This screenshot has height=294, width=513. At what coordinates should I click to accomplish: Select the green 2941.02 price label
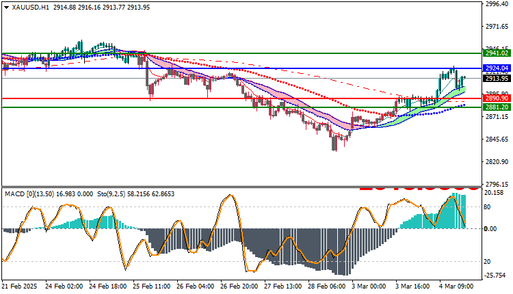497,53
